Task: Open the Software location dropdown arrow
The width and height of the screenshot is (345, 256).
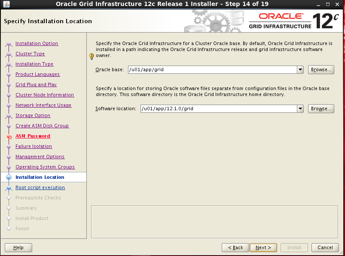Action: click(300, 108)
